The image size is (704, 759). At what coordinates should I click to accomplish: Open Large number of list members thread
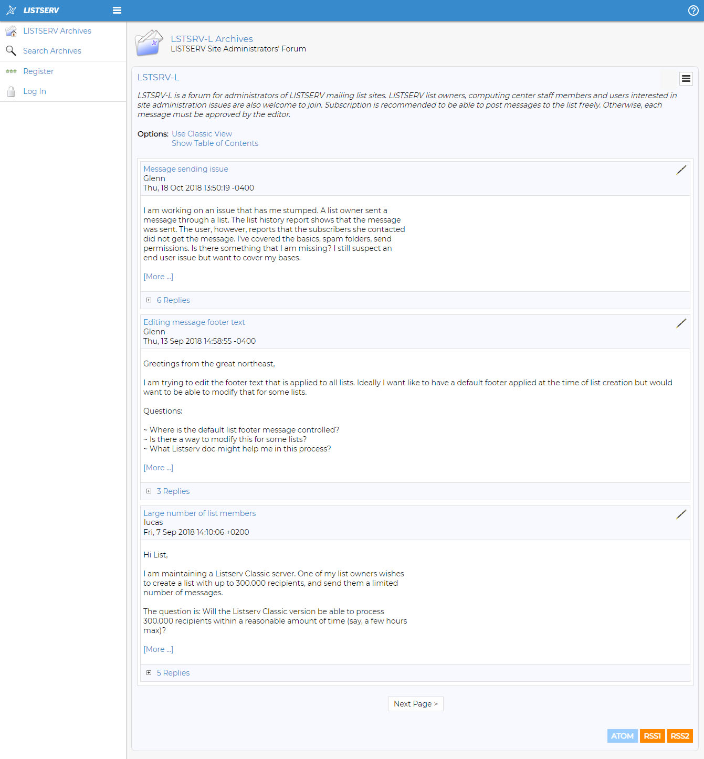point(199,513)
